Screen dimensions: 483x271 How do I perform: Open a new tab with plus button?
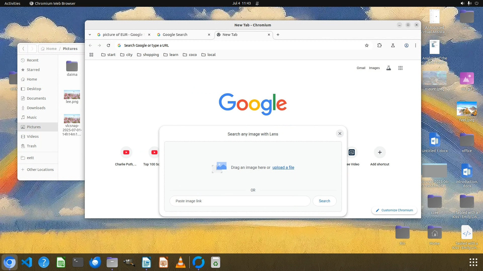pyautogui.click(x=278, y=35)
